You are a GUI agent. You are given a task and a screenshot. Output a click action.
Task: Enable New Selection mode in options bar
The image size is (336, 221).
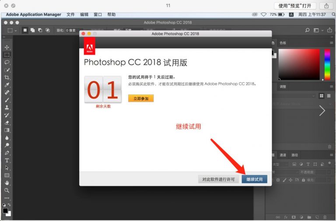[x=25, y=30]
